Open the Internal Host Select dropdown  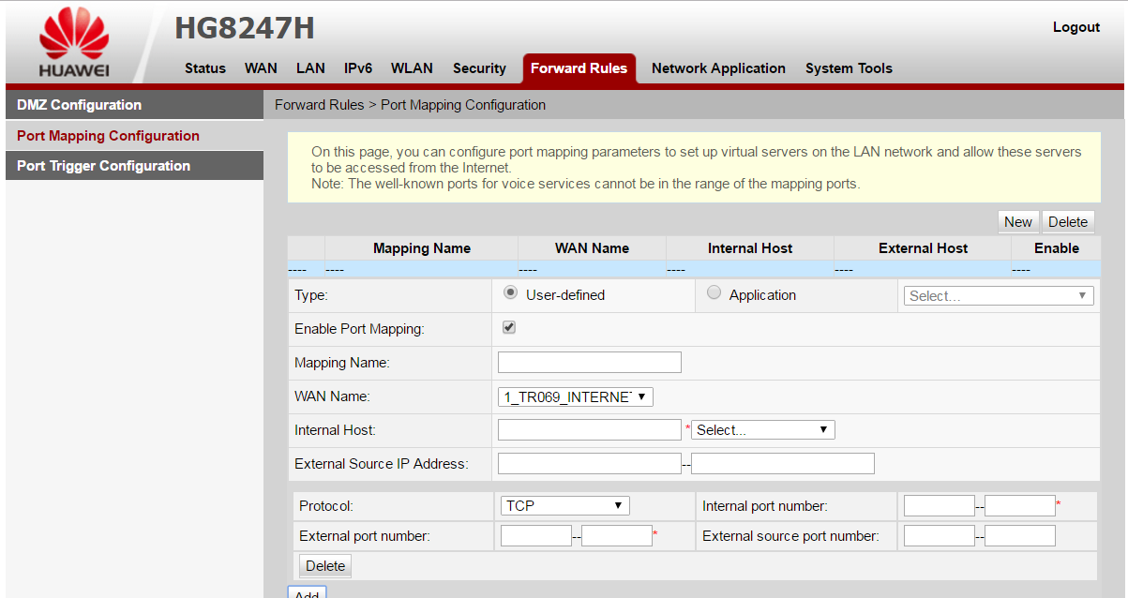[x=762, y=429]
